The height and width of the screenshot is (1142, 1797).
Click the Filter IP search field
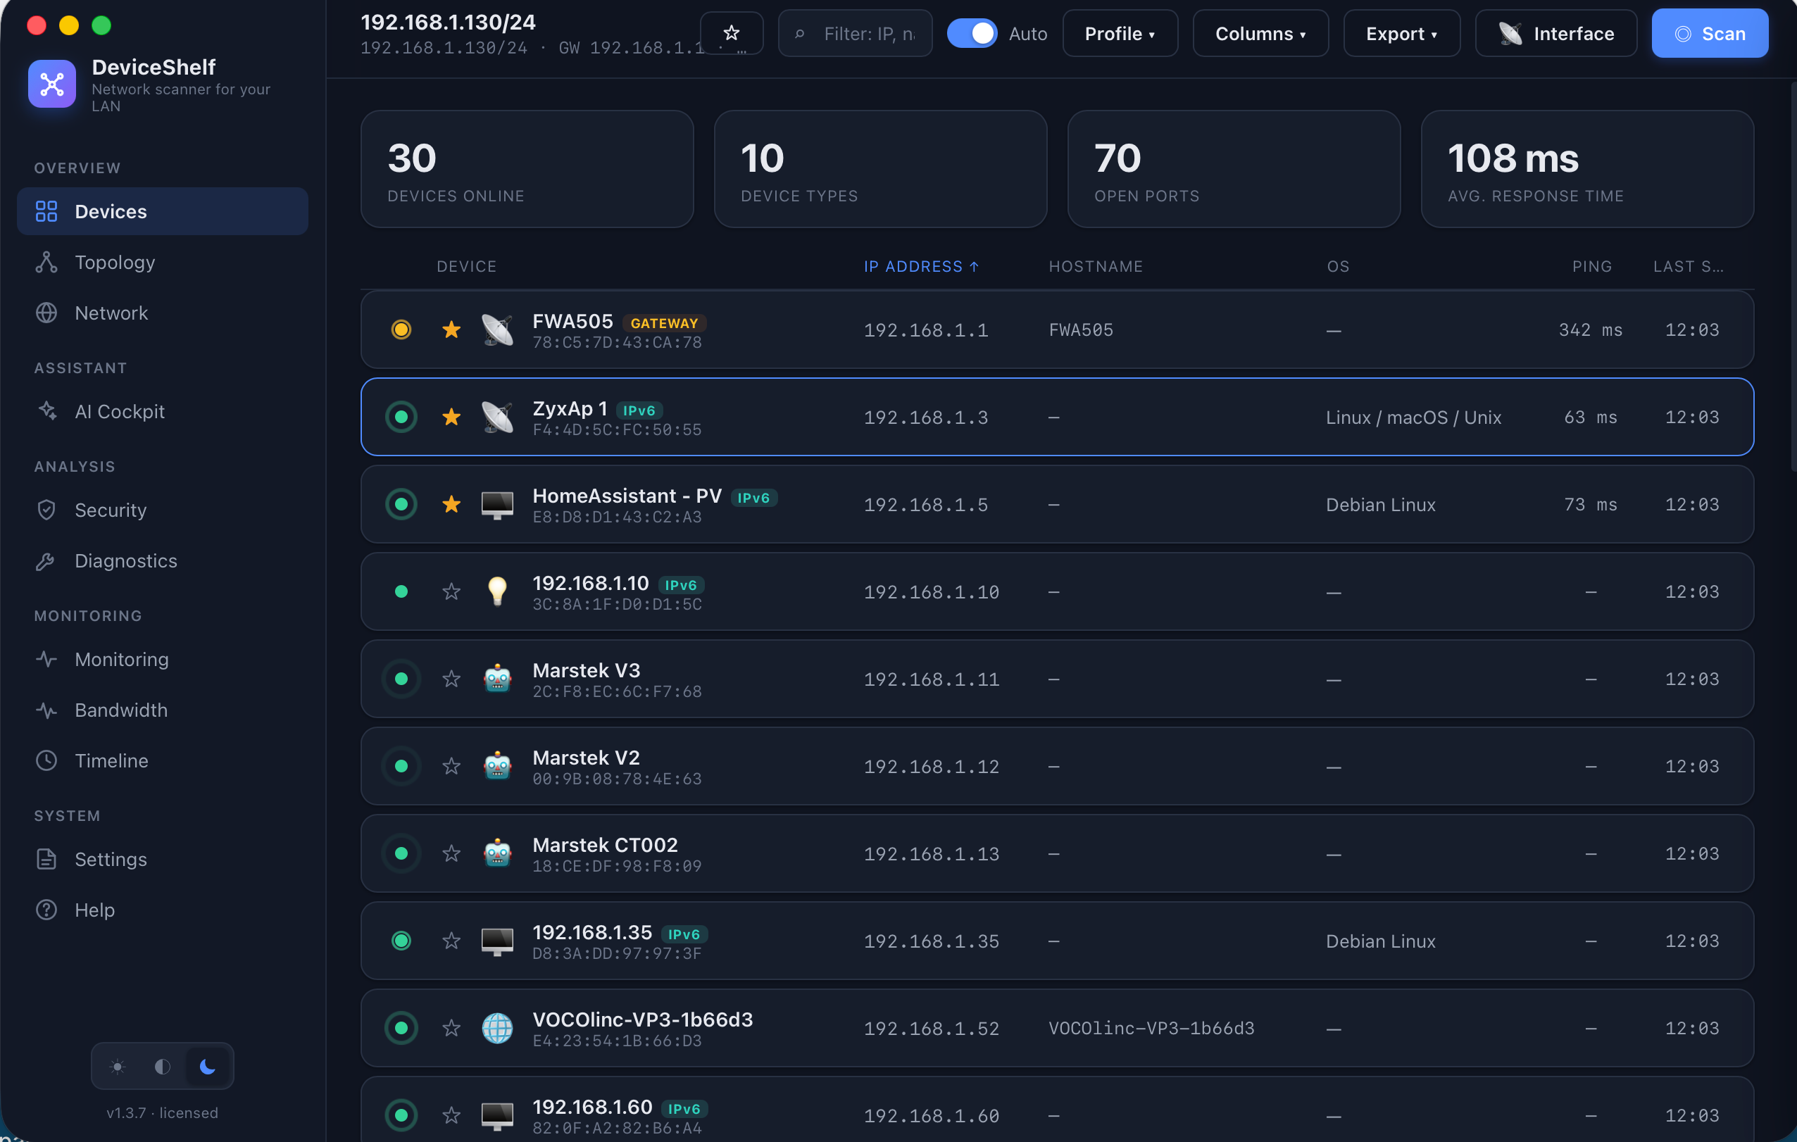[856, 34]
